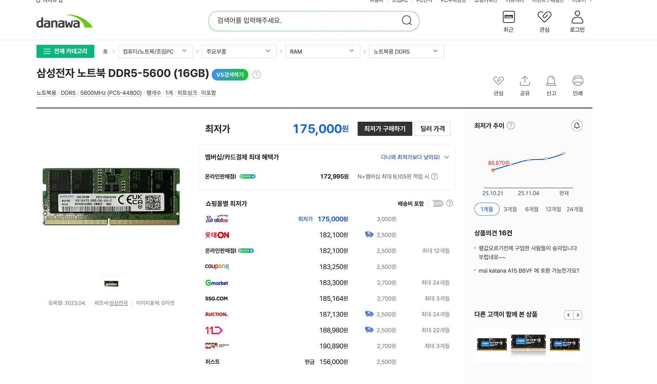Screen dimensions: 657x384
Task: Click the report siren icon
Action: [x=551, y=81]
